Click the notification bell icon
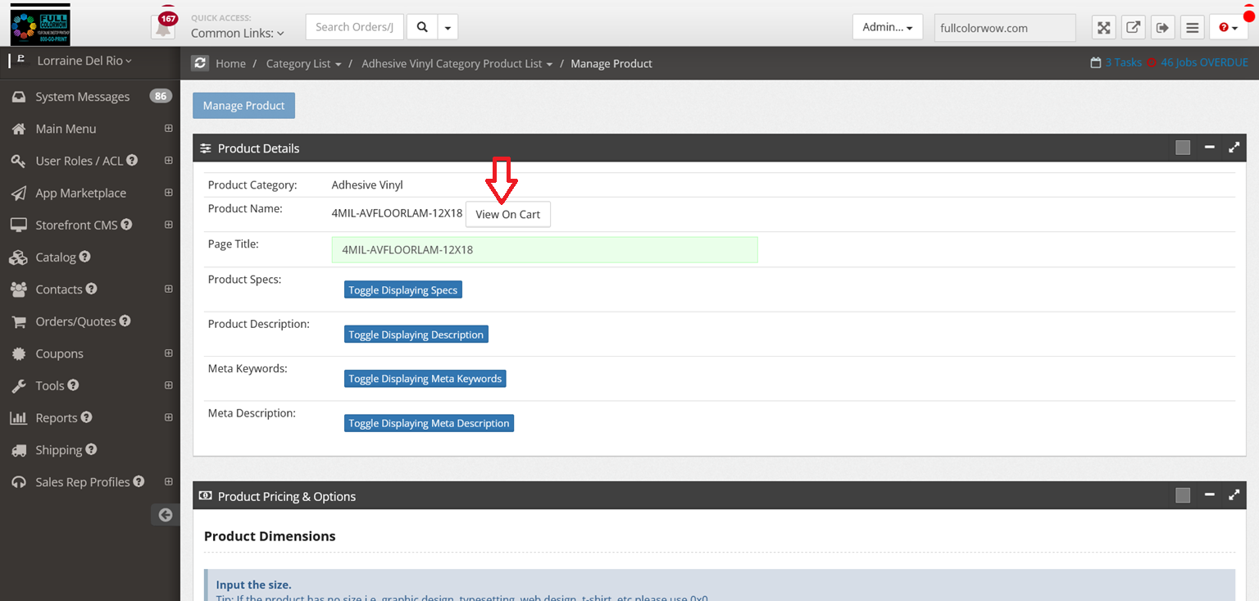 coord(164,28)
